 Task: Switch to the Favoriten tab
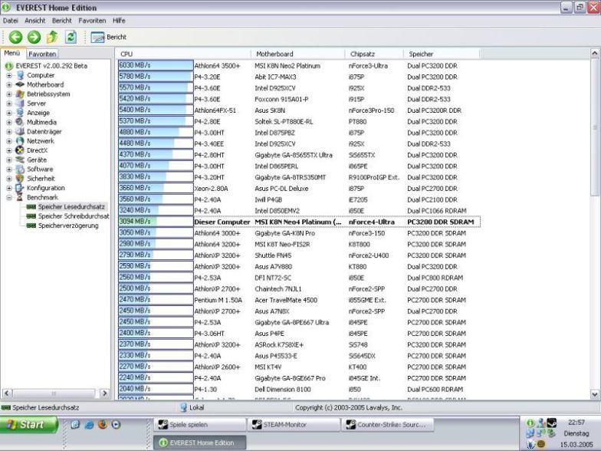pos(42,54)
